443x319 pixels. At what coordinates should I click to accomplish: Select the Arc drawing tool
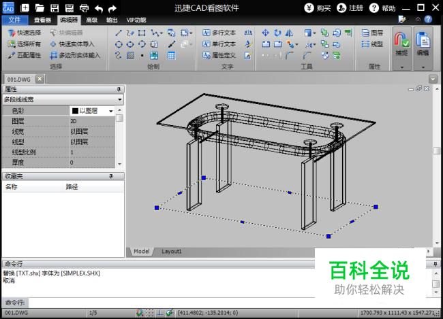(142, 44)
